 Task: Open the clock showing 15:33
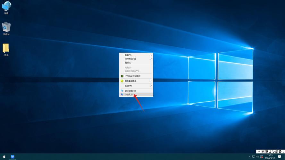270,157
